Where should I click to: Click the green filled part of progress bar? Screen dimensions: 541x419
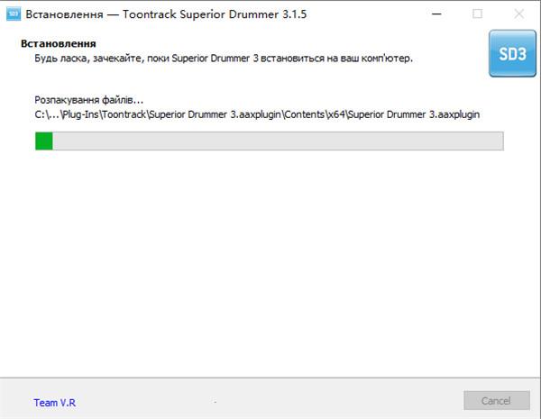pos(44,141)
